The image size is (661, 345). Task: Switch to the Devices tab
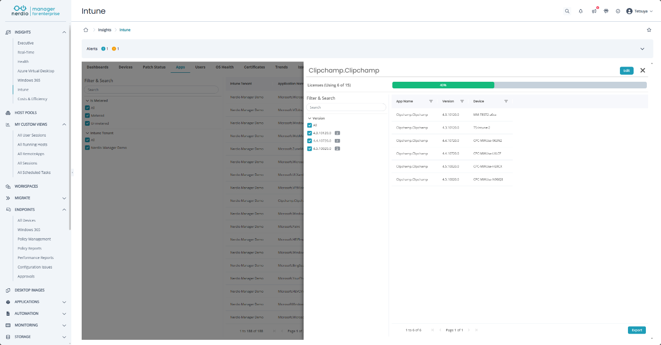coord(126,67)
